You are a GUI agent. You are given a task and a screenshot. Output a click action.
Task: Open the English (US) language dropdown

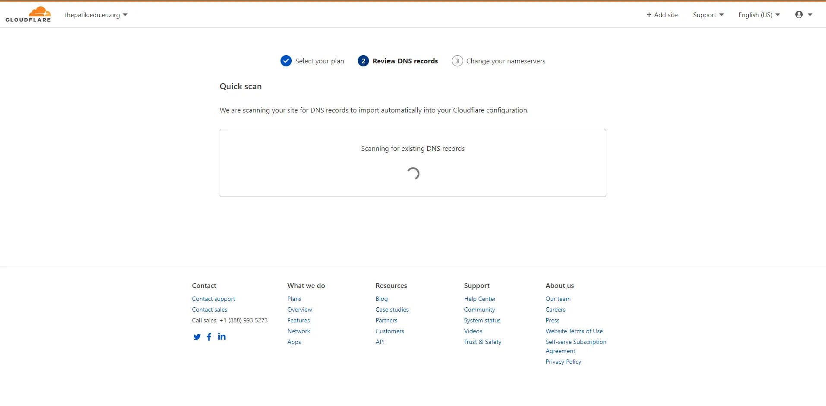(x=759, y=15)
